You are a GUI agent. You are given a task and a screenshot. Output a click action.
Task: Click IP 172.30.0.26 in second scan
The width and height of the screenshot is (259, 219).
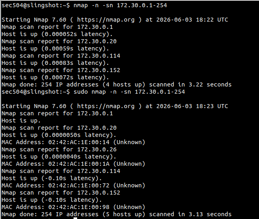pos(97,149)
